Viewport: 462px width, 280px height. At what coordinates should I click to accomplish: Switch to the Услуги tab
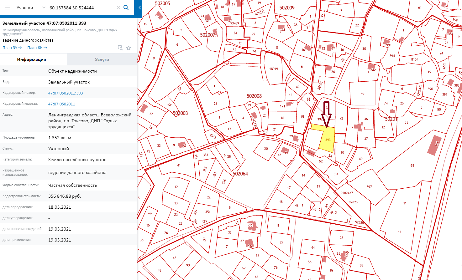102,59
